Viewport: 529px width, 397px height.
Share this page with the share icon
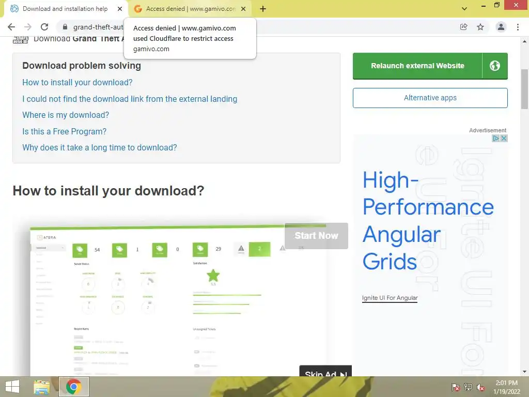click(x=463, y=27)
